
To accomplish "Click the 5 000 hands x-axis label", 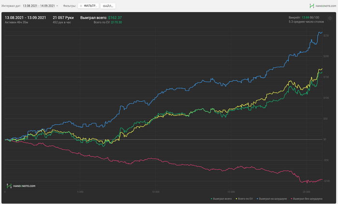I will (x=80, y=192).
